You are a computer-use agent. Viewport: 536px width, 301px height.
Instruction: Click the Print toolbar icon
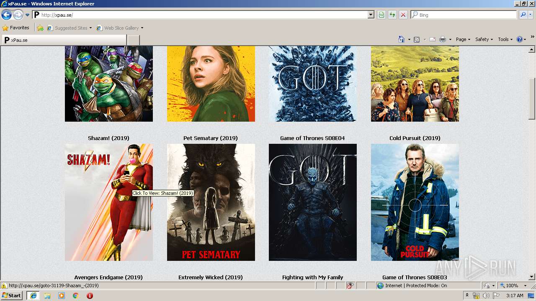443,39
